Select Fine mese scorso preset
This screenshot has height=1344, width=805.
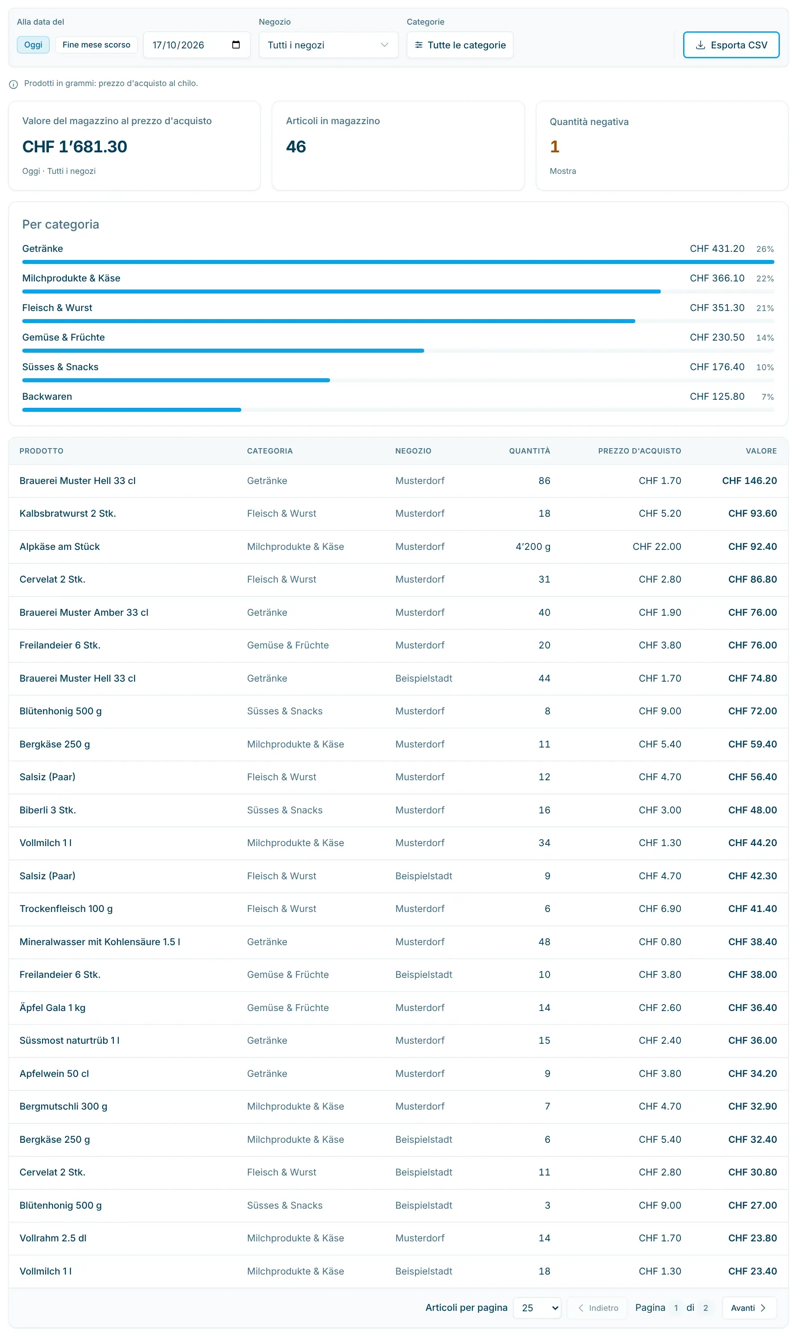96,44
